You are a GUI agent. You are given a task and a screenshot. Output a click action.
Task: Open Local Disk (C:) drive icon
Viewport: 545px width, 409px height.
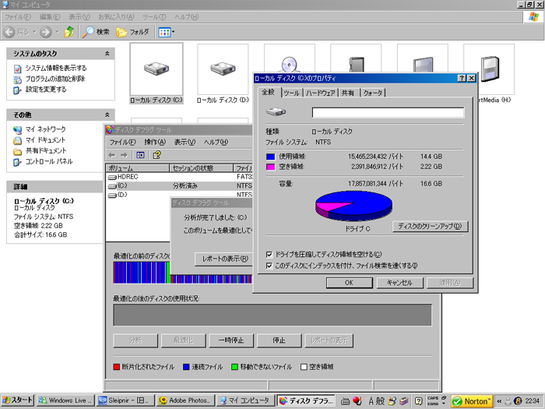point(156,69)
